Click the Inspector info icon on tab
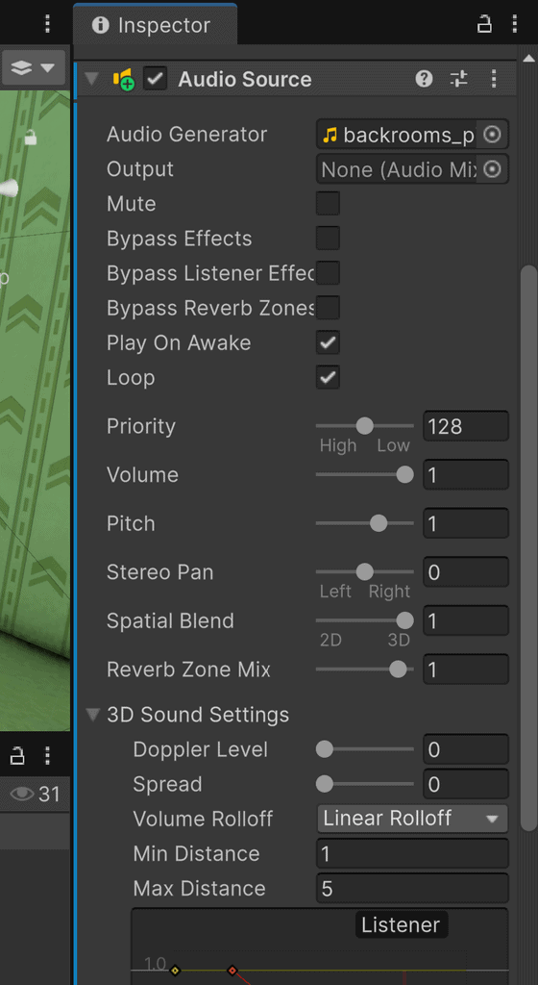This screenshot has width=538, height=985. 100,25
